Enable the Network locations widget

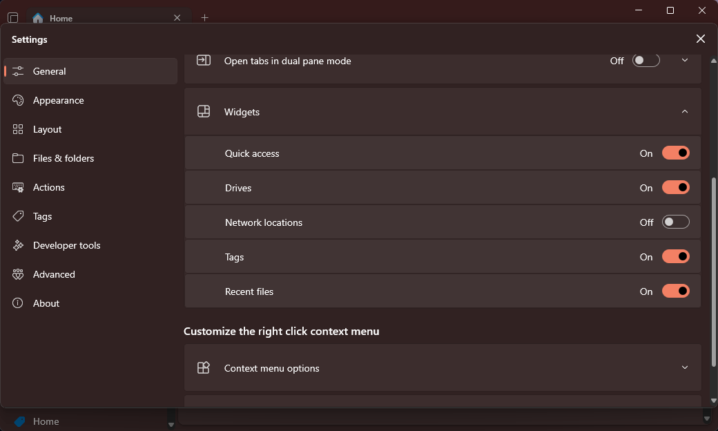(x=675, y=222)
